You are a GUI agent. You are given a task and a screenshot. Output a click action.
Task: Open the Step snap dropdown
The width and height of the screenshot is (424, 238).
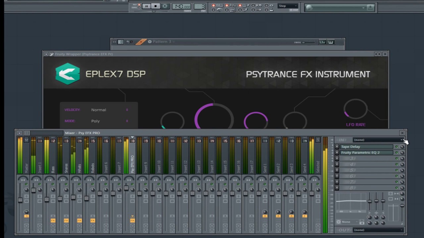coord(288,6)
